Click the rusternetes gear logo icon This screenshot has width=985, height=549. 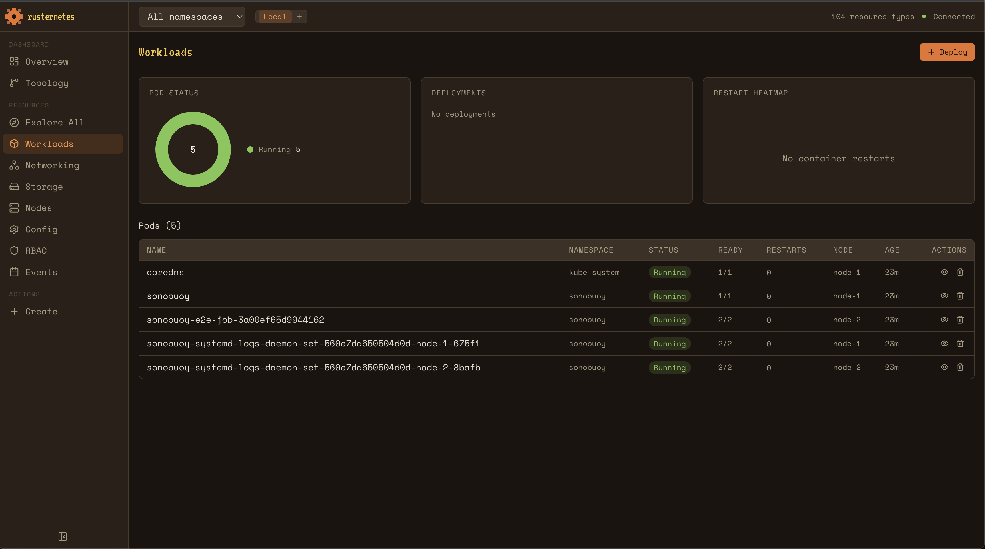(14, 17)
